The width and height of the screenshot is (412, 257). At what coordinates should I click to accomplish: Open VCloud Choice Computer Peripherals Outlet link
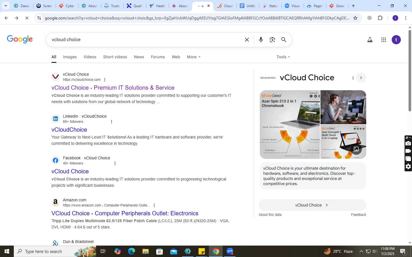coord(125,213)
